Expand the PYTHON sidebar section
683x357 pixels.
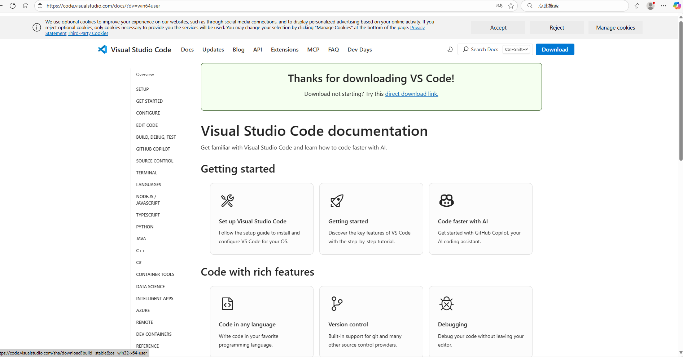[145, 227]
